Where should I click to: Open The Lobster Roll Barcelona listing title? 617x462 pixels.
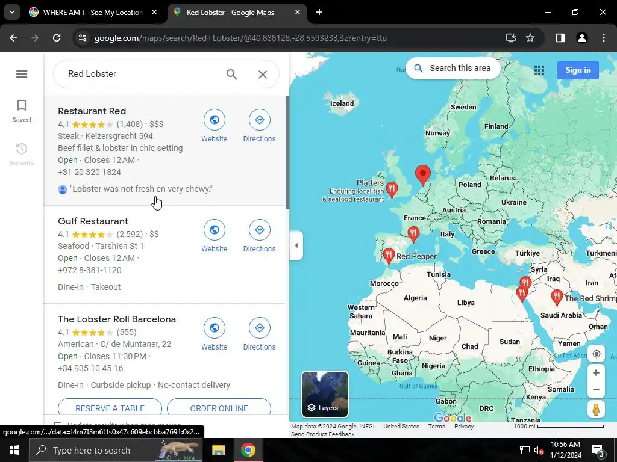117,319
